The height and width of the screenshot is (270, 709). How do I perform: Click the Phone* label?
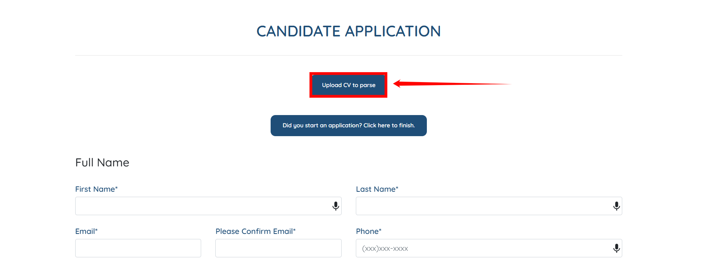369,231
